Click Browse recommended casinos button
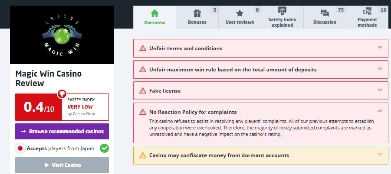Screen dimensions: 391x174 (62, 131)
